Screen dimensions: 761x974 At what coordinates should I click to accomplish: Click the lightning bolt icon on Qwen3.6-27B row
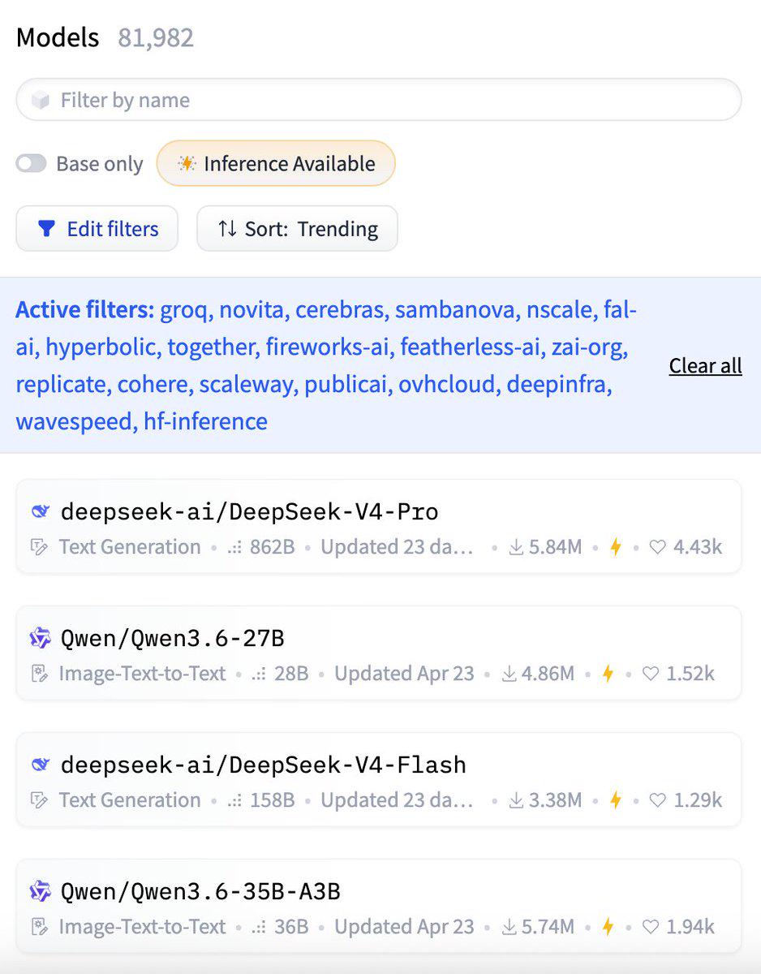tap(608, 674)
